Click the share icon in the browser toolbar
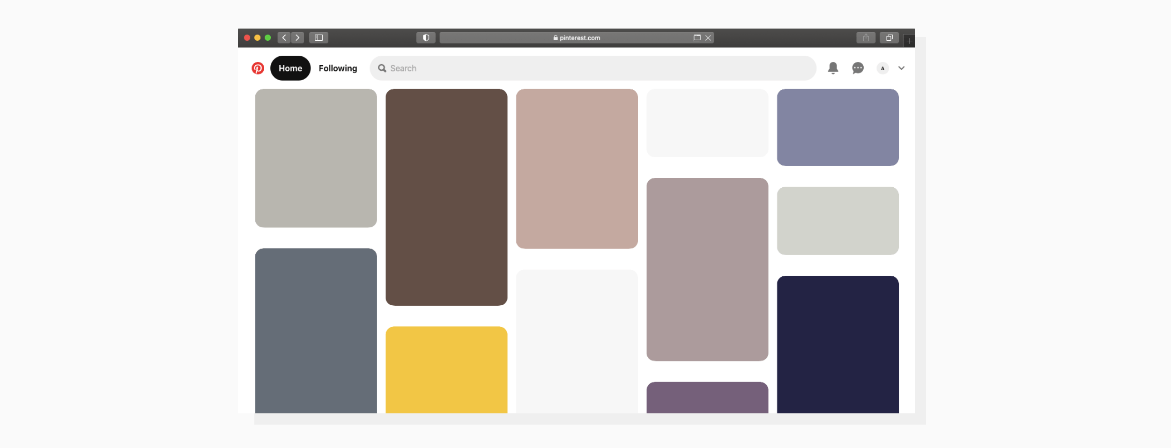The width and height of the screenshot is (1171, 448). [866, 37]
